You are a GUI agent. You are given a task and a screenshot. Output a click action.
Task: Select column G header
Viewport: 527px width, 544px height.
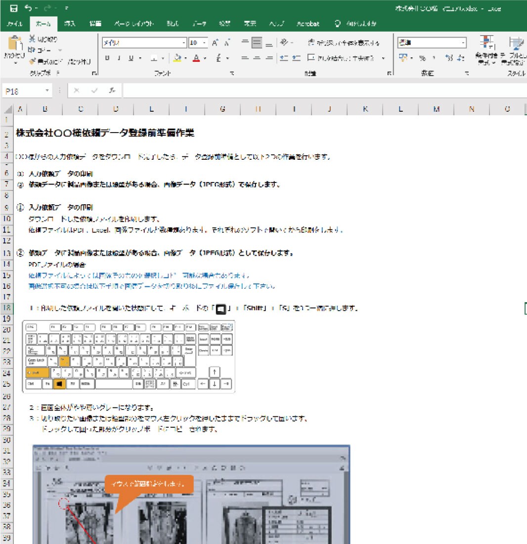click(222, 109)
